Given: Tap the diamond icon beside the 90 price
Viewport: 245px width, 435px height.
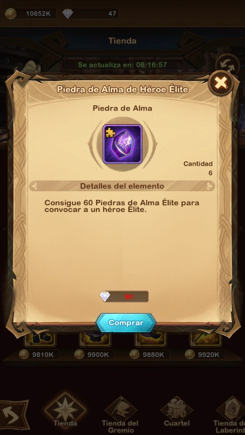Looking at the screenshot, I should tap(105, 296).
